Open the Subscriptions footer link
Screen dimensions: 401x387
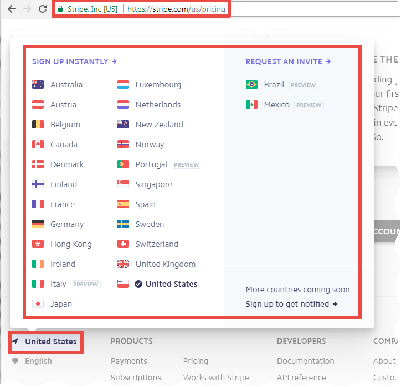(x=136, y=378)
